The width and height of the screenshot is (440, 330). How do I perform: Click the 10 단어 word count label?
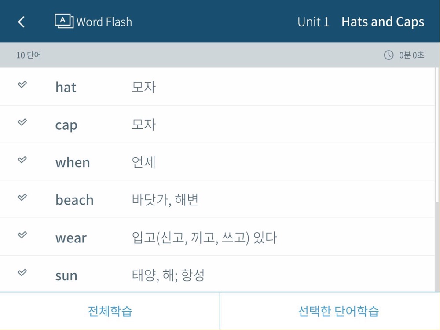coord(29,55)
